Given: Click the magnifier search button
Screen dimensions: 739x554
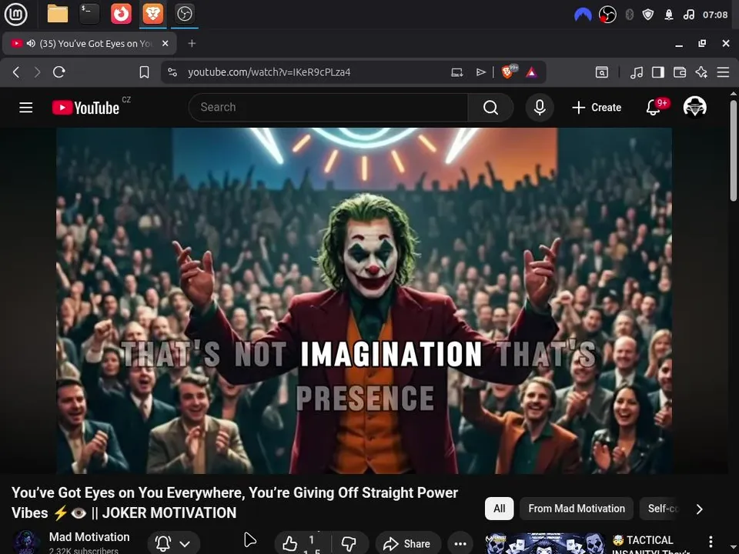Looking at the screenshot, I should click(490, 108).
